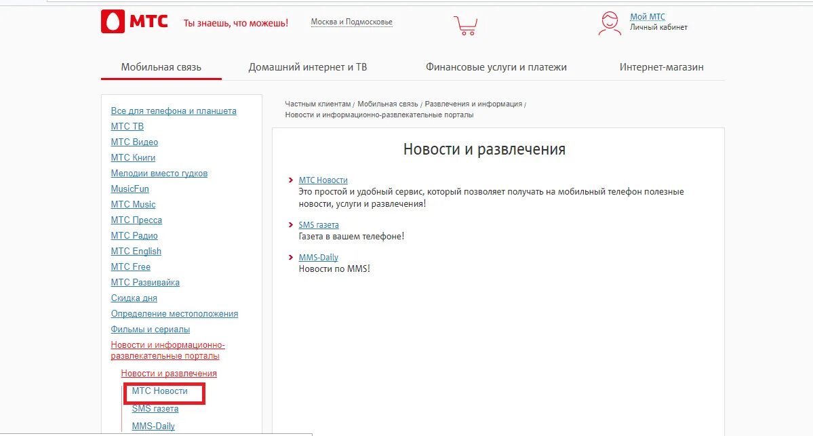Click red arrow beside MMS-Daily link

291,257
